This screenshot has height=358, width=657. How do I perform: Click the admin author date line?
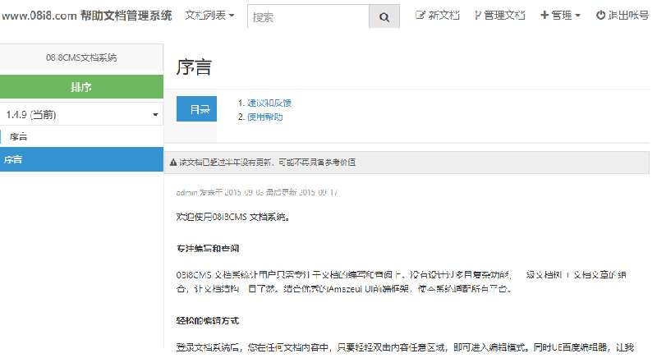(x=257, y=192)
